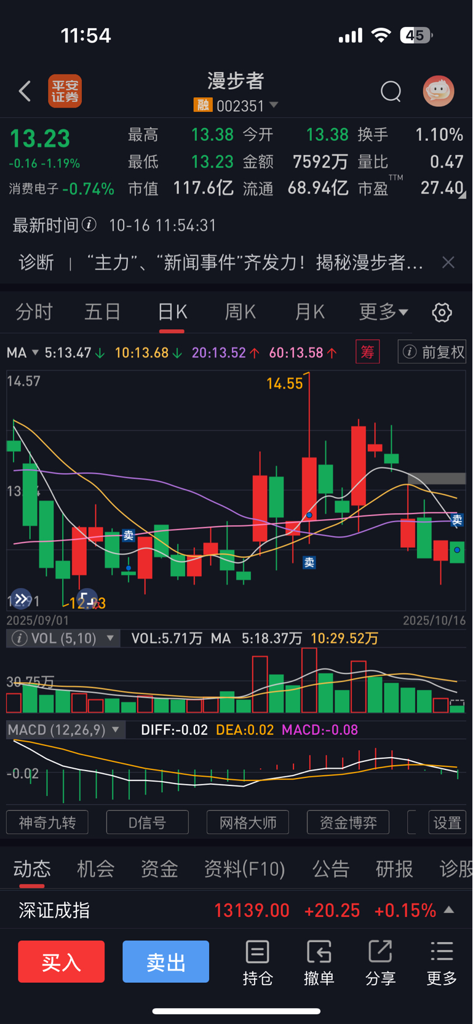The height and width of the screenshot is (1024, 473).
Task: Open the D信号 indicator
Action: [x=148, y=822]
